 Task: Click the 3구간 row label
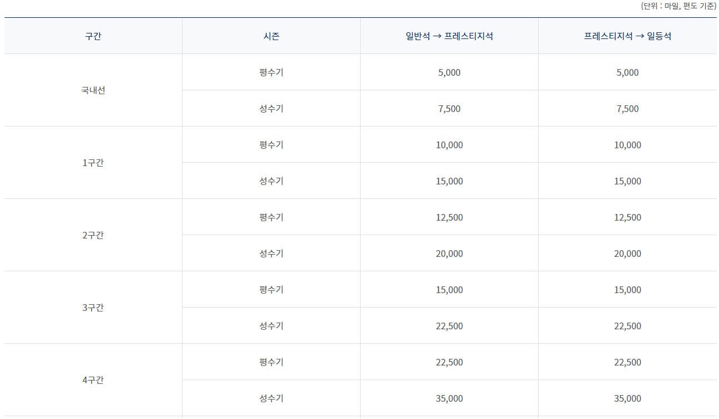[93, 307]
